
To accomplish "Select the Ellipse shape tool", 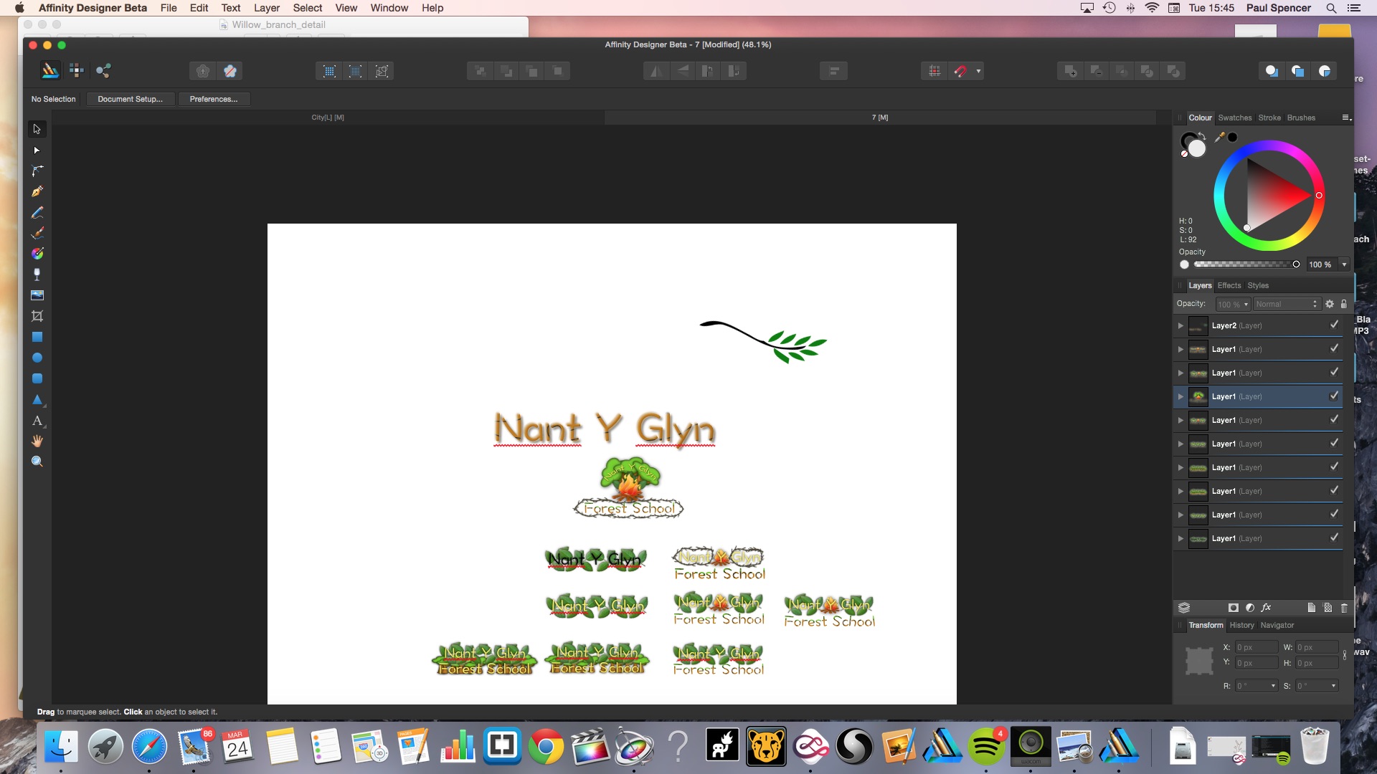I will 37,358.
